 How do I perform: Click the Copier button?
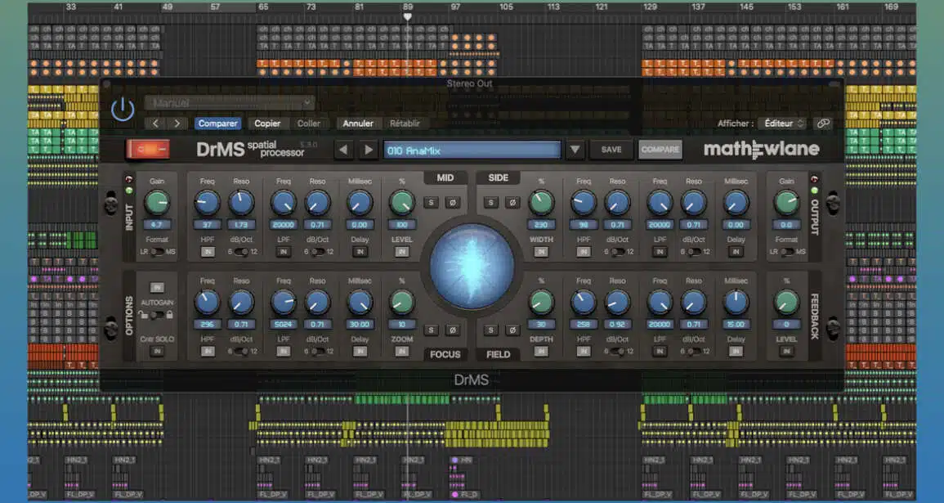267,124
